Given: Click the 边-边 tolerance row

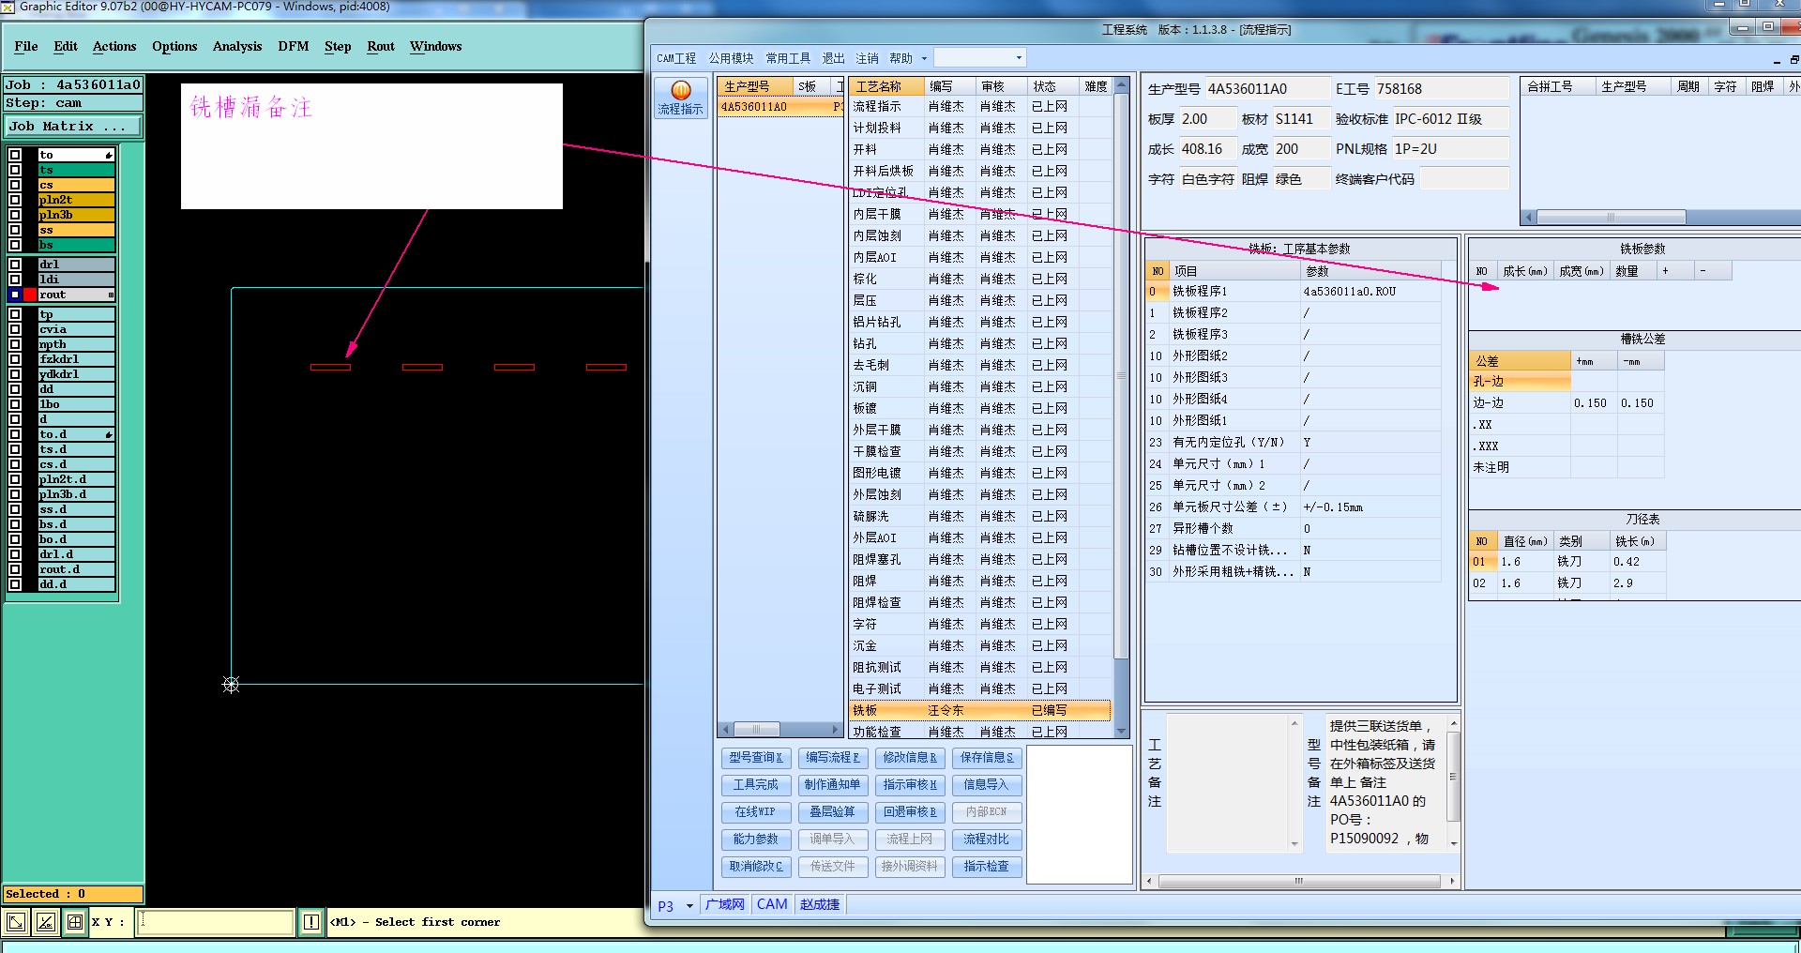Looking at the screenshot, I should pyautogui.click(x=1565, y=403).
